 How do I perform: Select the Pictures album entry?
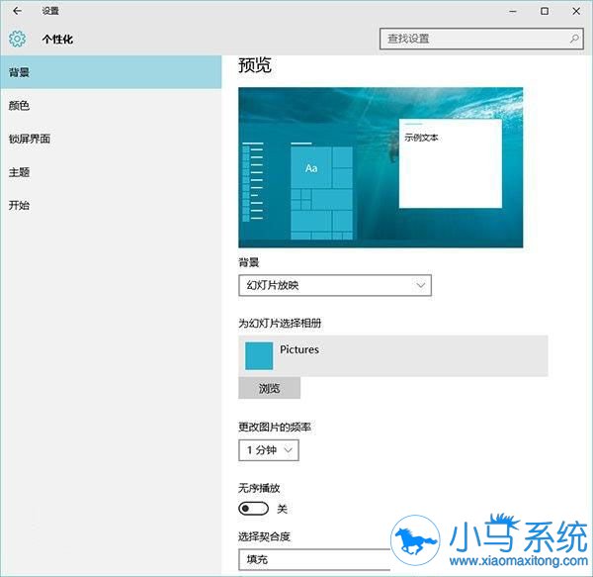(393, 356)
